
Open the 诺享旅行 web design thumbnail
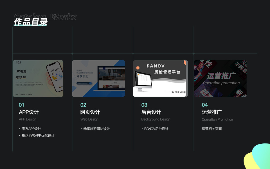click(x=98, y=79)
